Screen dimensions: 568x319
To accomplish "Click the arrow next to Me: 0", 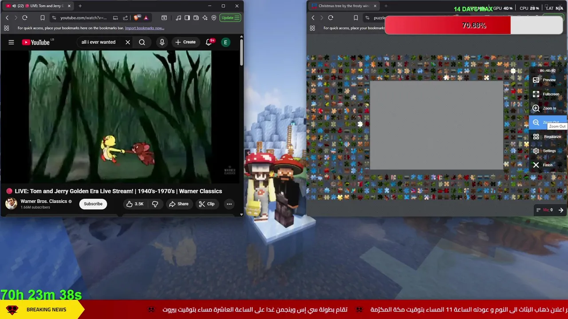I will pyautogui.click(x=561, y=210).
